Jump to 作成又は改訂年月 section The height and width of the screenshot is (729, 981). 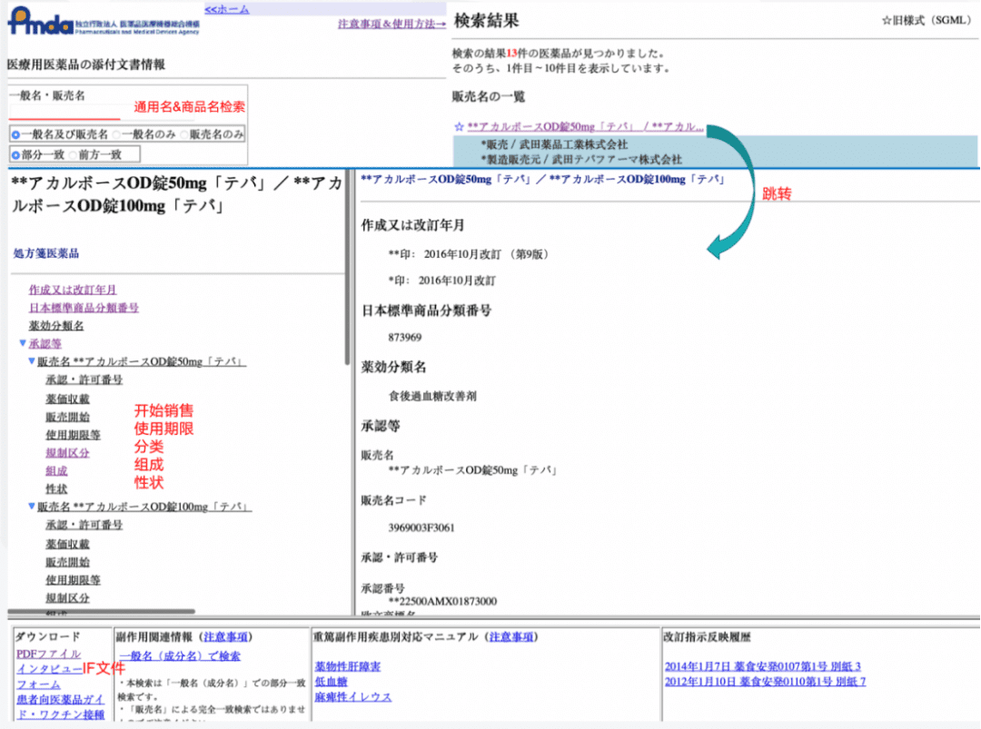[x=73, y=290]
